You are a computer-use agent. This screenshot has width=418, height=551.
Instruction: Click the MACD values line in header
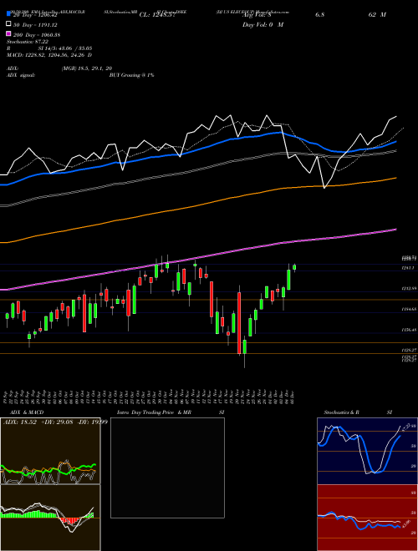pos(49,55)
